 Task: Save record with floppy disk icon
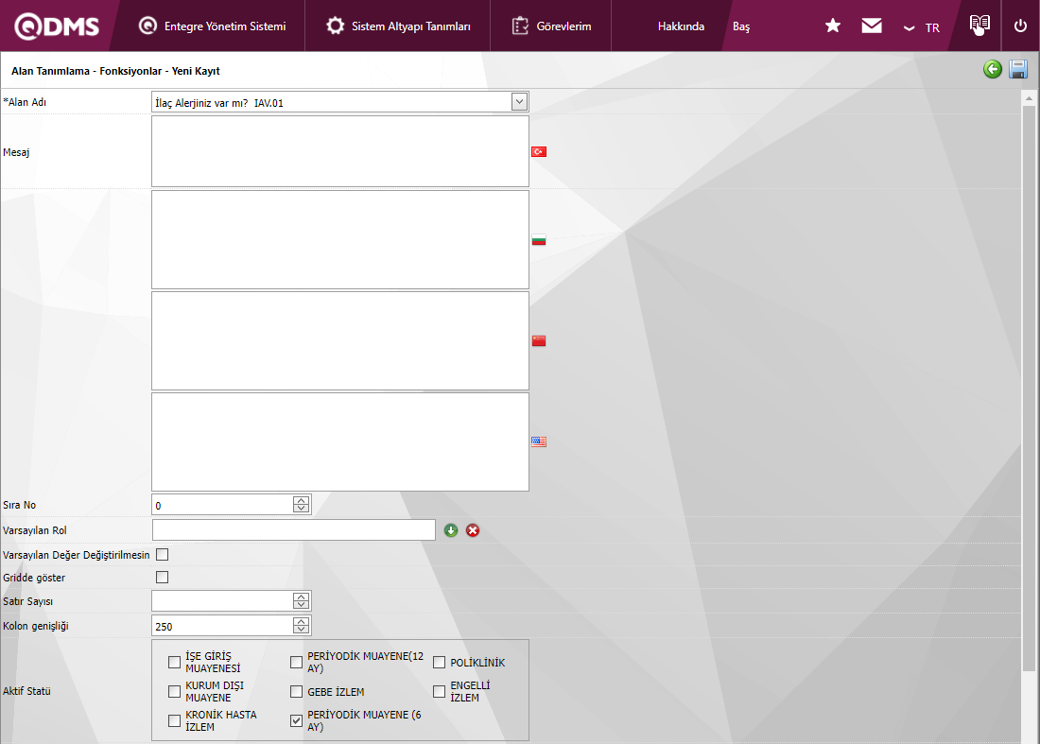pyautogui.click(x=1018, y=69)
